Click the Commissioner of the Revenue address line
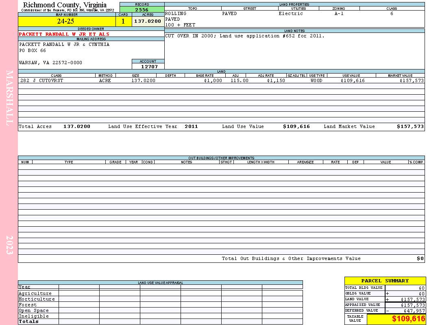Screen dimensions: 427x325 tap(68, 10)
